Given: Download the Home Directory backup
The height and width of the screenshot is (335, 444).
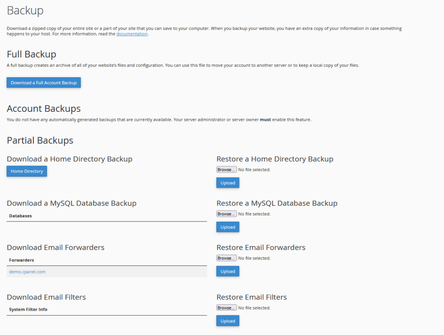Looking at the screenshot, I should coord(27,171).
